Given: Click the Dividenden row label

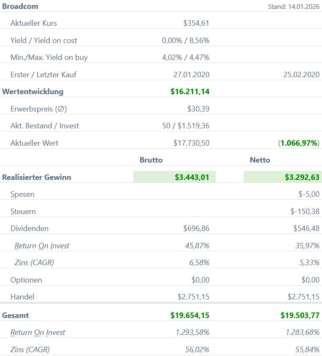Looking at the screenshot, I should [x=30, y=228].
